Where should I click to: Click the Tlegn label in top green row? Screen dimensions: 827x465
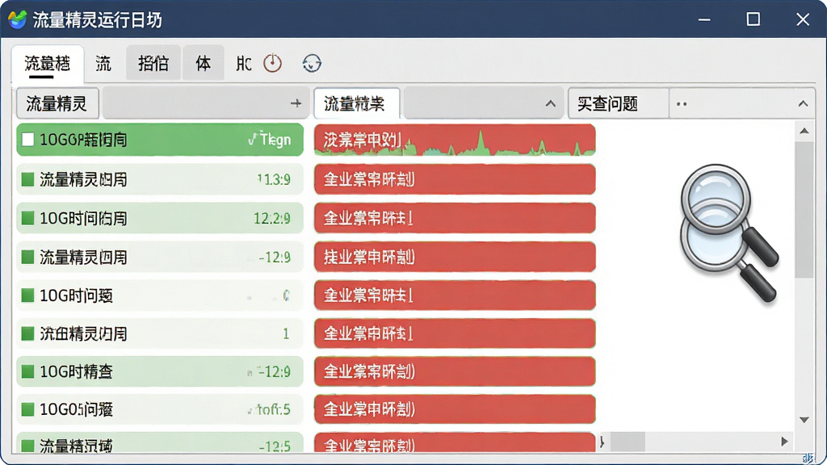click(270, 139)
